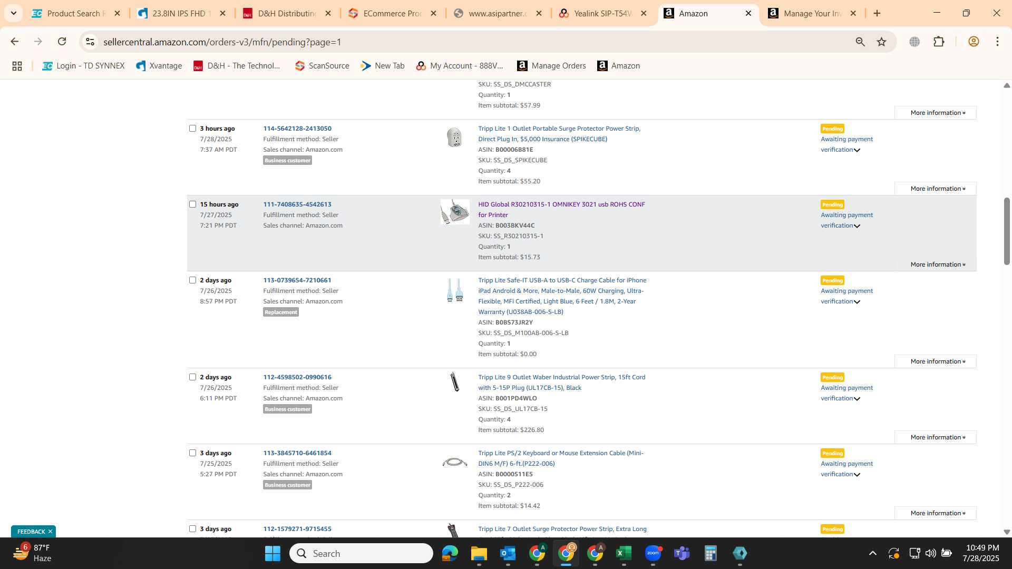Screen dimensions: 1012x569
Task: Click the browser back arrow
Action: point(14,42)
